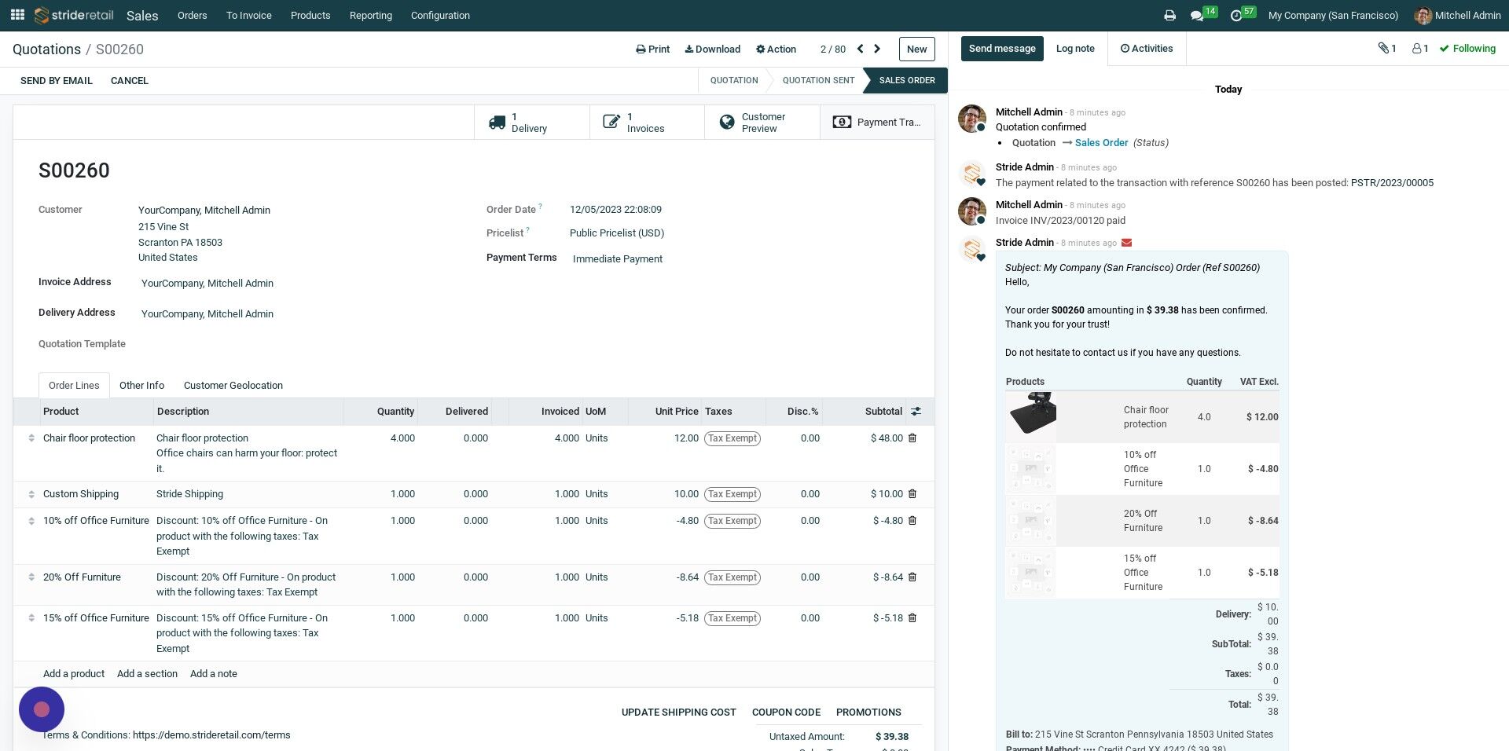Go to next record arrow
Viewport: 1509px width, 751px height.
tap(877, 49)
